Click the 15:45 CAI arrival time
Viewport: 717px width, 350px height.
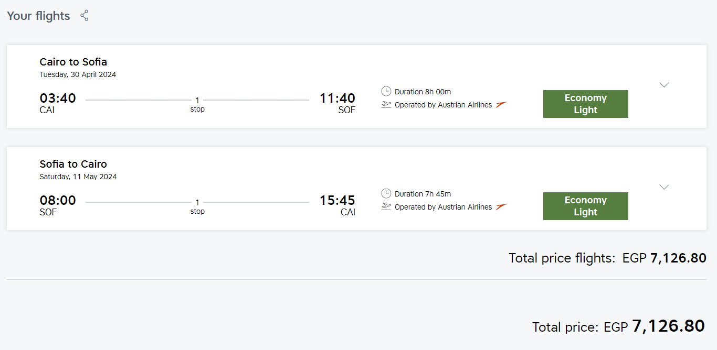coord(338,201)
